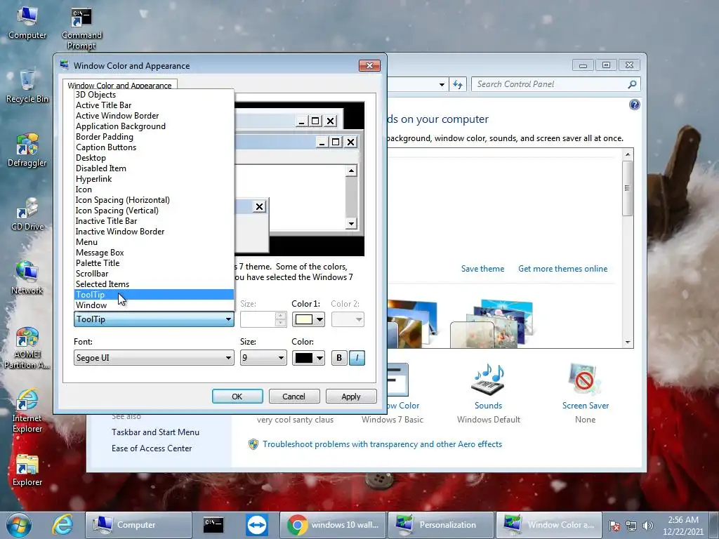Open the font Color picker dropdown
This screenshot has width=719, height=539.
(x=319, y=358)
